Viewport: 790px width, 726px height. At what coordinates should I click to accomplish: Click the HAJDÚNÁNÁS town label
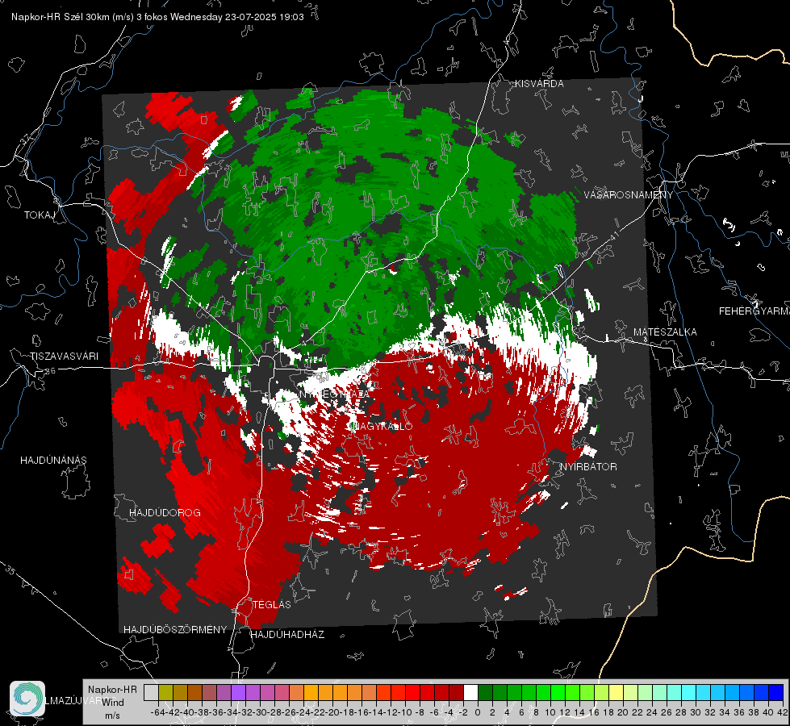53,461
